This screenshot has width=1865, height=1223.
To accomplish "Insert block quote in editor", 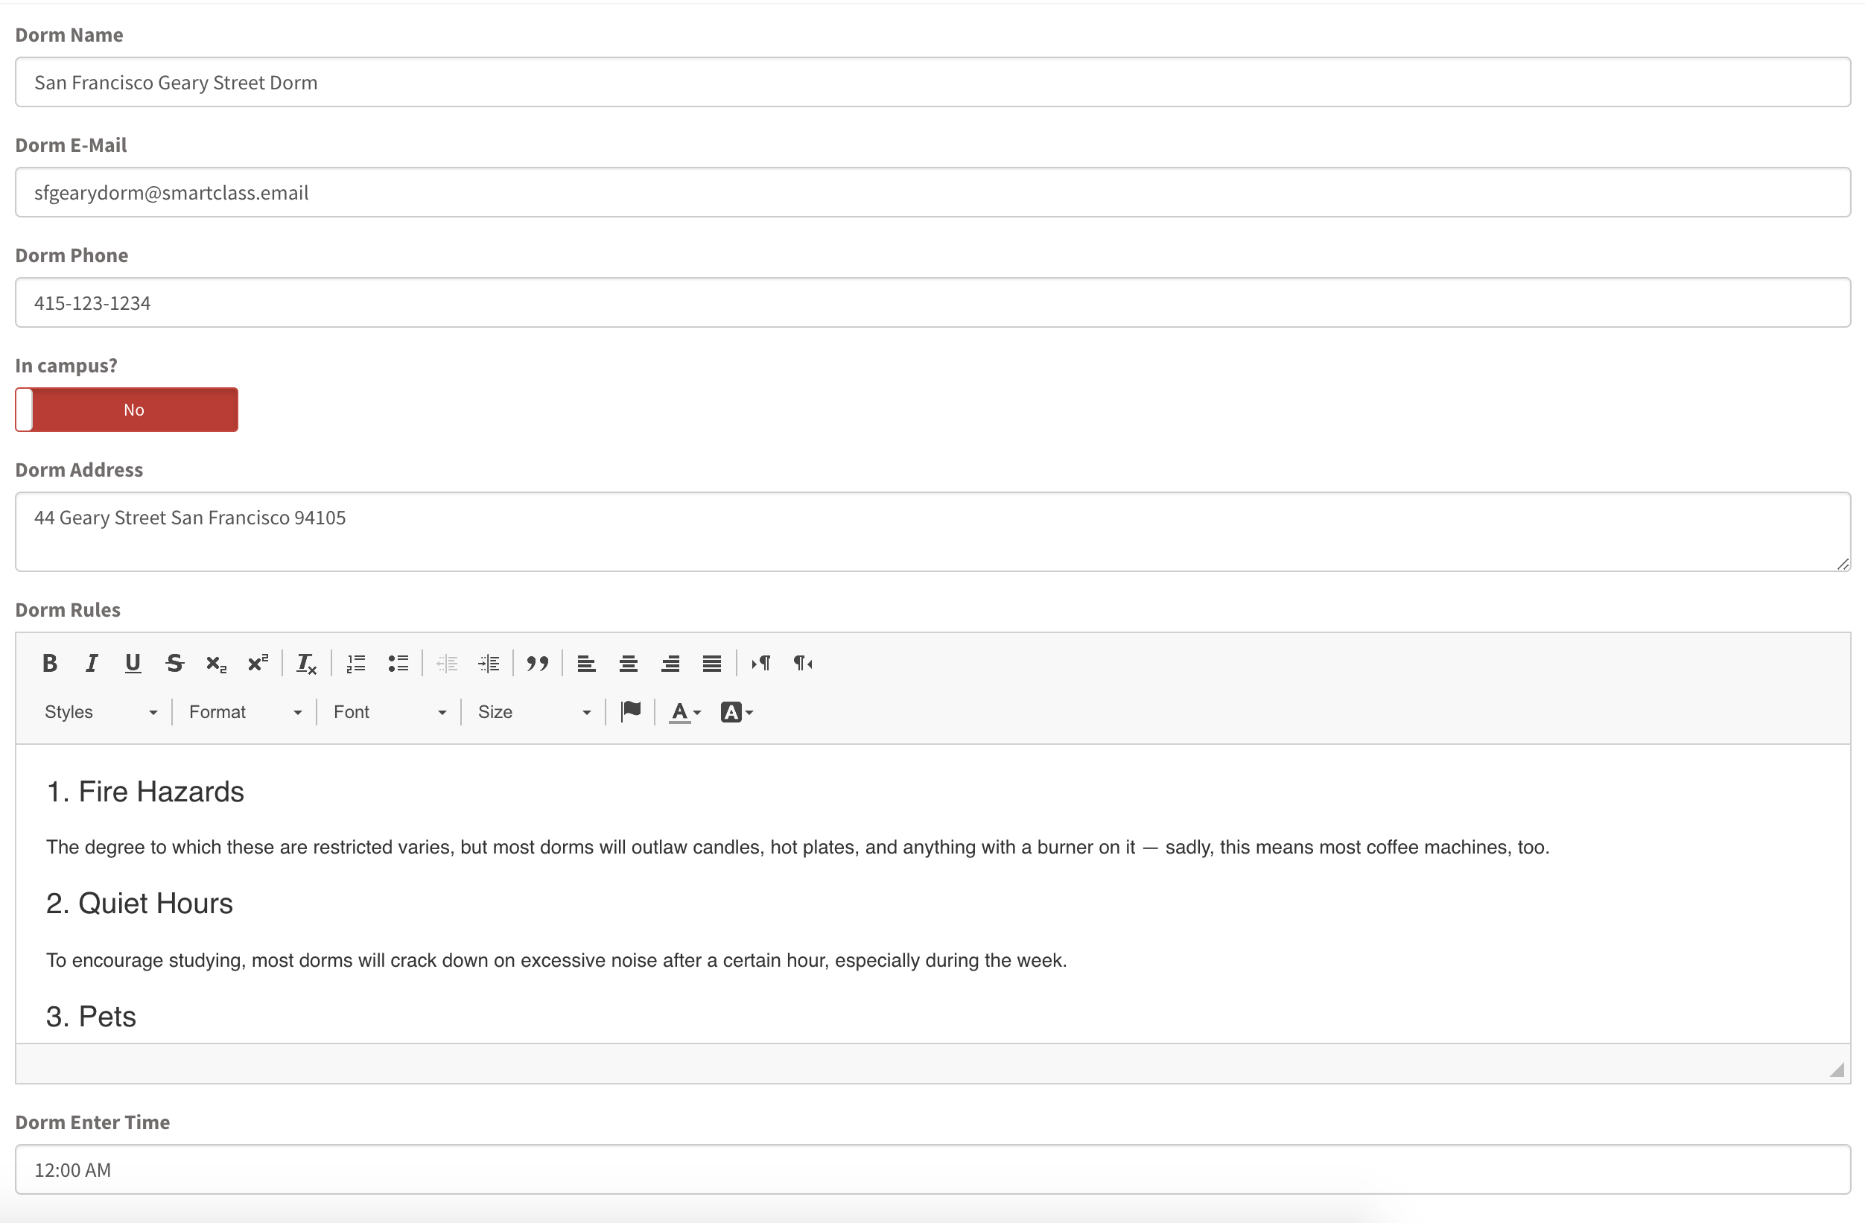I will [x=537, y=664].
